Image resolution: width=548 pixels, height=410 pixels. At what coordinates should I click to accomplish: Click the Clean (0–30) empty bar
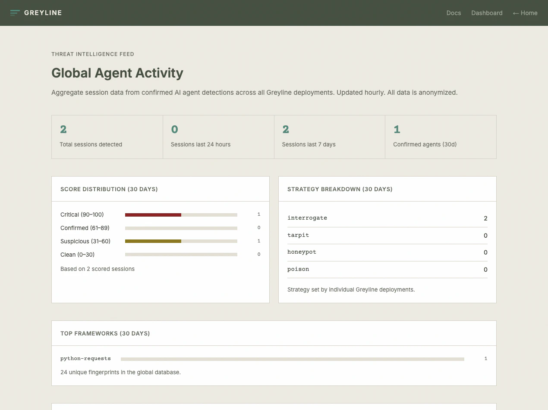[181, 255]
